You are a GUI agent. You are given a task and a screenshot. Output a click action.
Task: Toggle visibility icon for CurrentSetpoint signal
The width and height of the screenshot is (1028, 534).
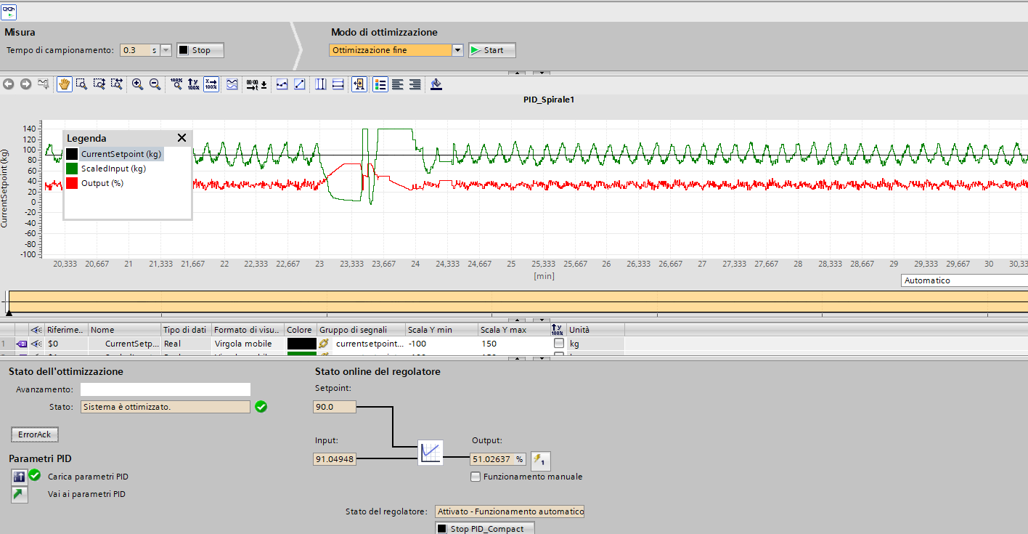tap(36, 343)
